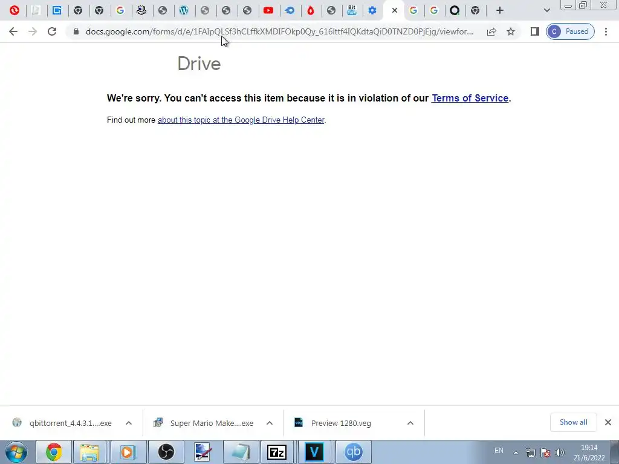Open Vegas Pro from the taskbar
This screenshot has height=464, width=619.
[314, 452]
